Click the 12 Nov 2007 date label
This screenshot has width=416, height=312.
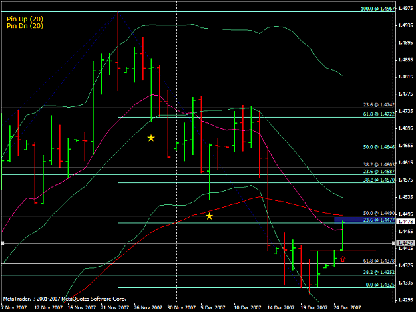[49, 307]
